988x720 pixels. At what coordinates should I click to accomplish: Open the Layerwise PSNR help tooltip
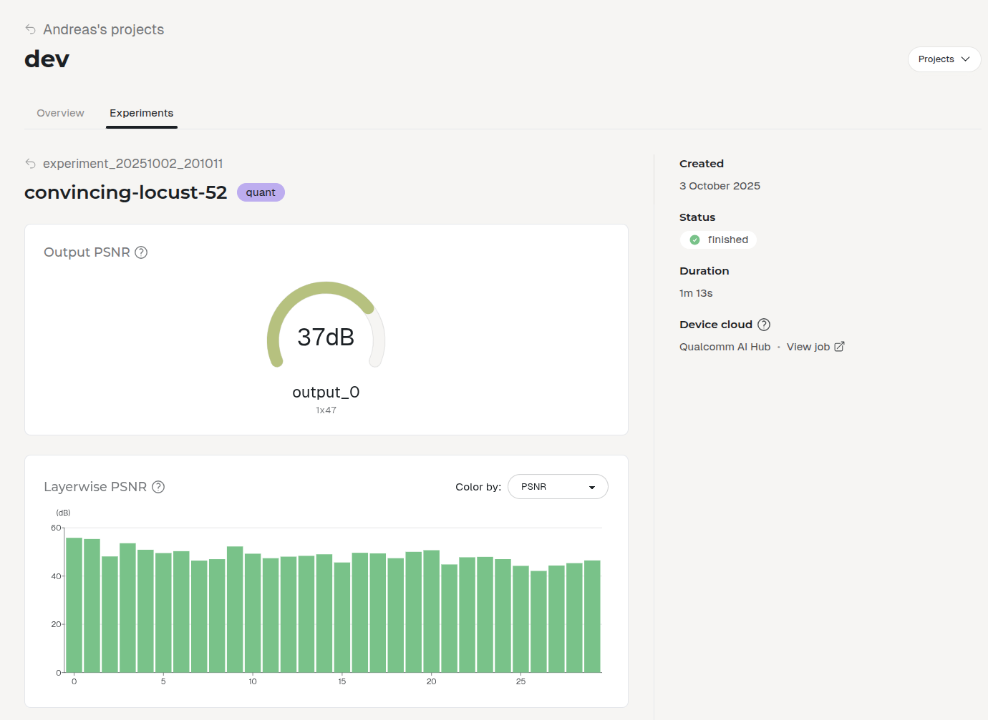pos(158,486)
